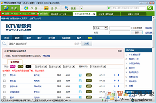Open the 搜索MV网络 browser tab

coord(133,14)
